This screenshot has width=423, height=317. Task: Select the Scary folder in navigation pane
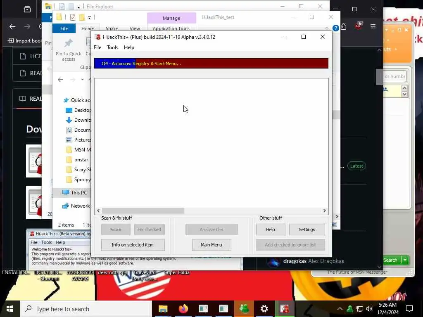coord(78,170)
